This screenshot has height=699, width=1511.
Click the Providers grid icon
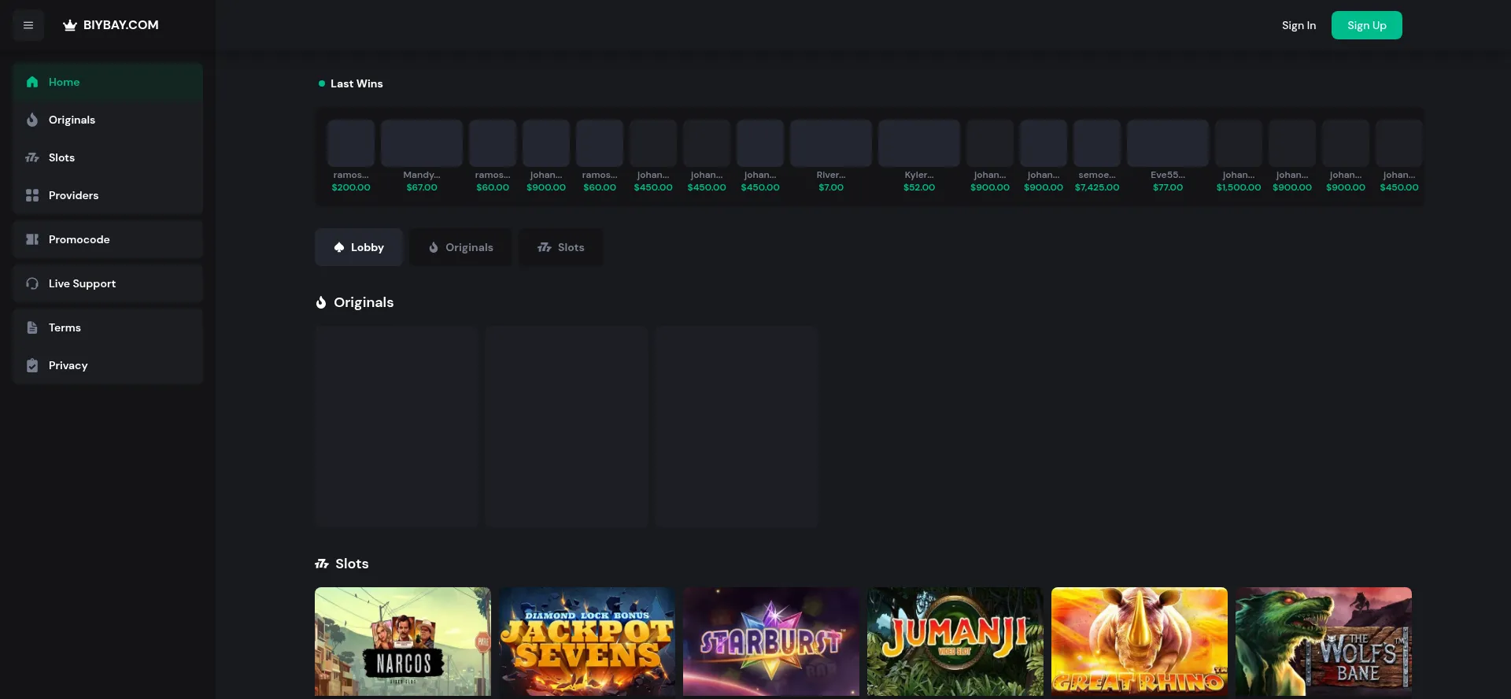[32, 195]
